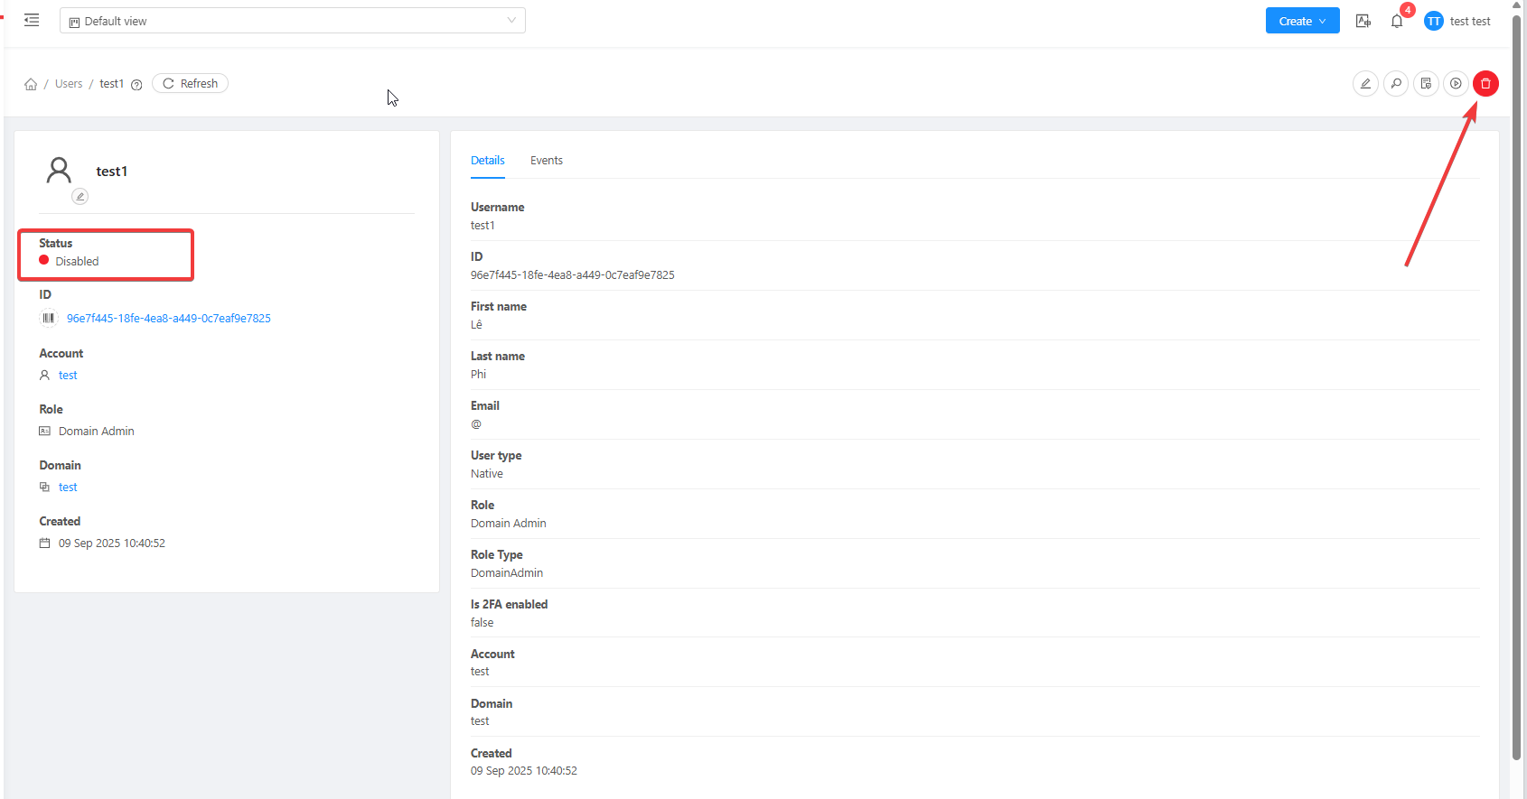
Task: Switch to the Events tab
Action: point(546,161)
